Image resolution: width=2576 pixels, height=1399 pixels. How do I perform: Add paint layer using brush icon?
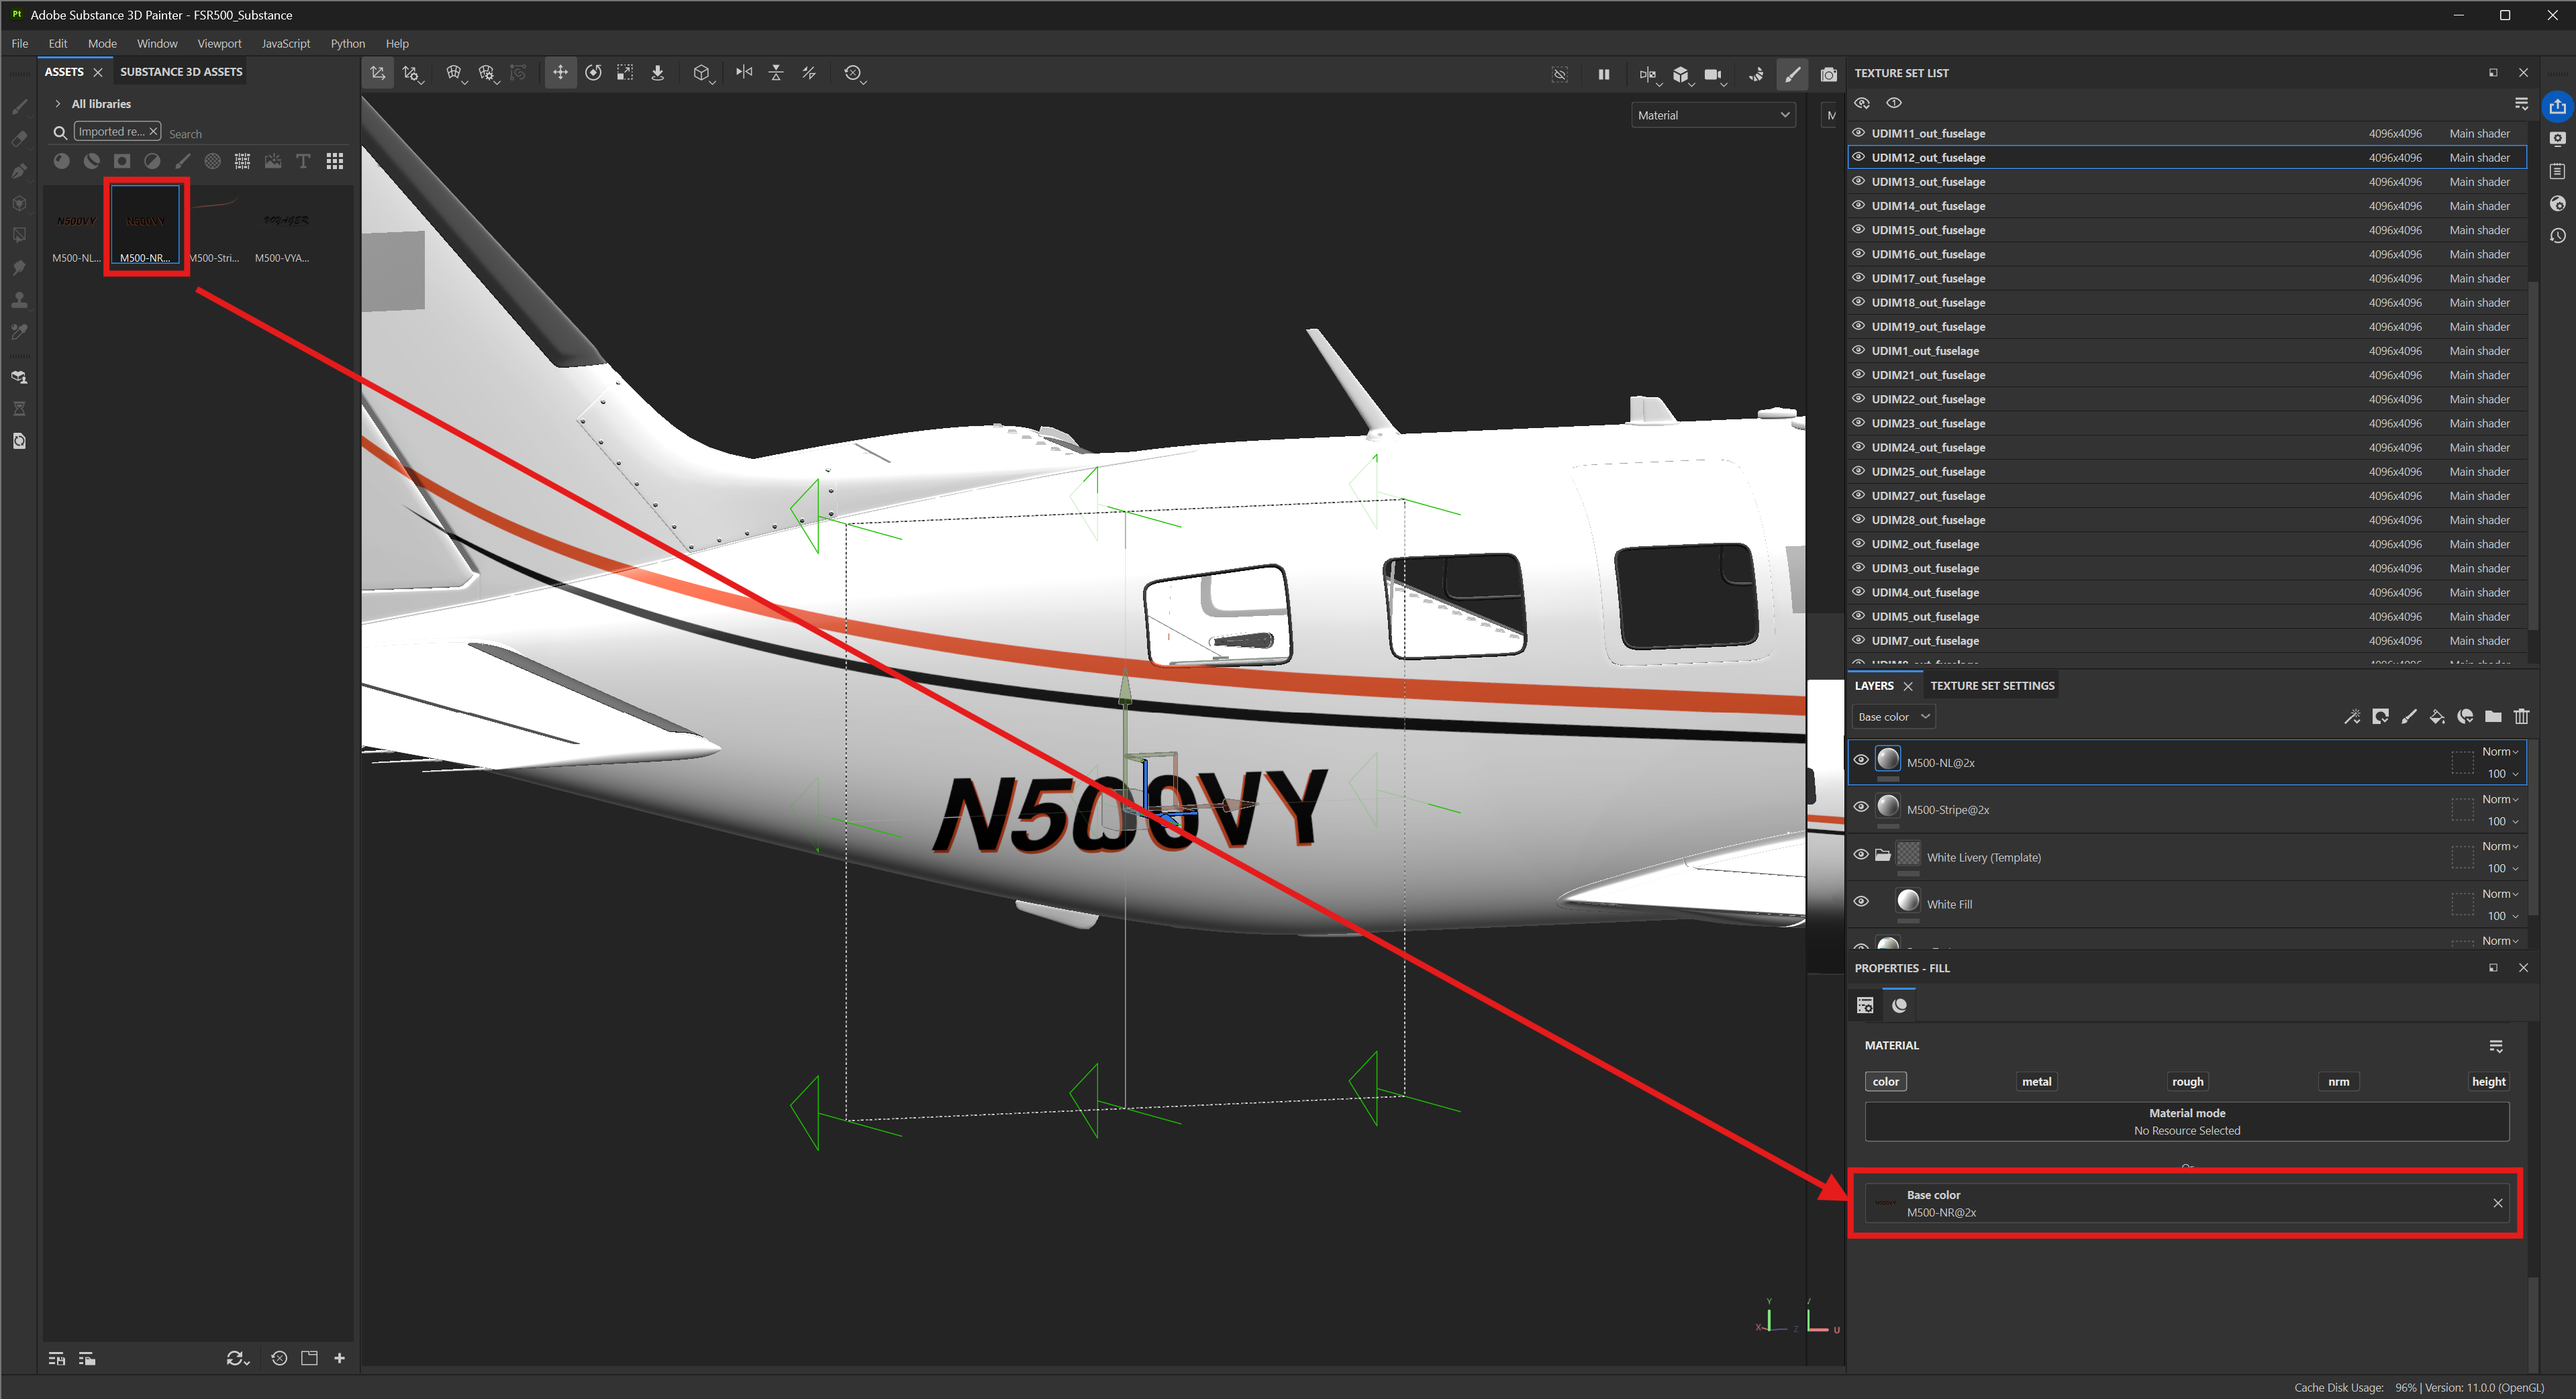(x=2408, y=716)
